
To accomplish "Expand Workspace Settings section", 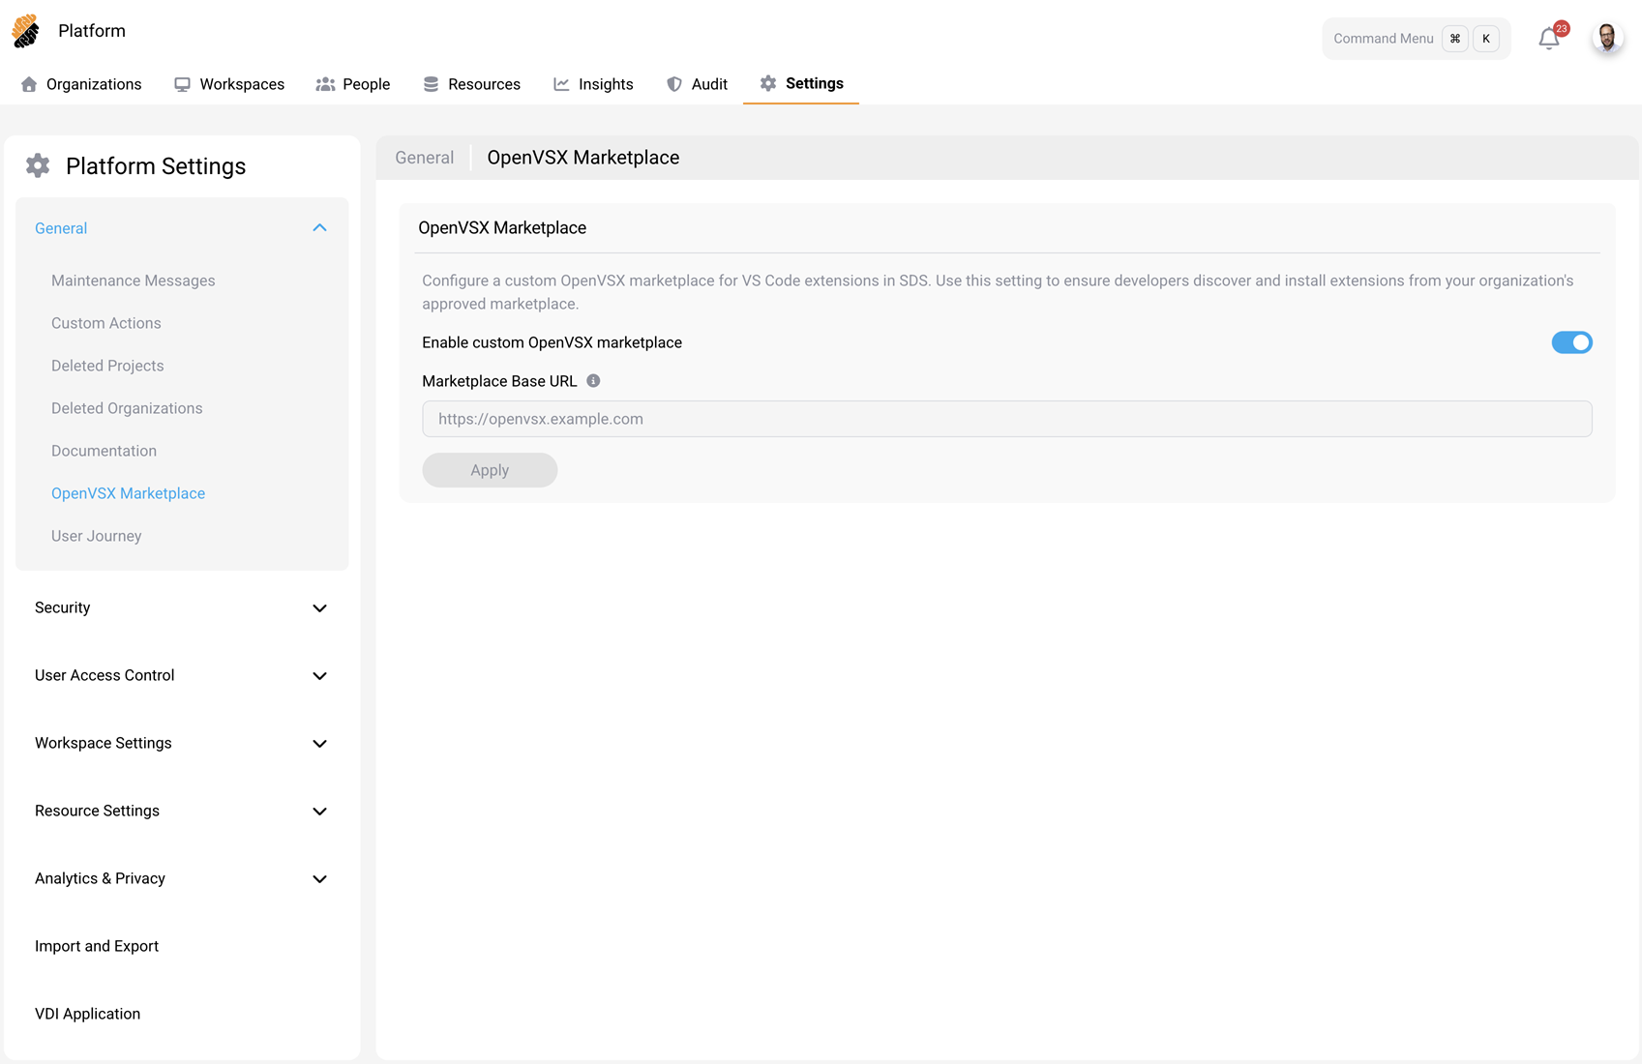I will point(182,743).
